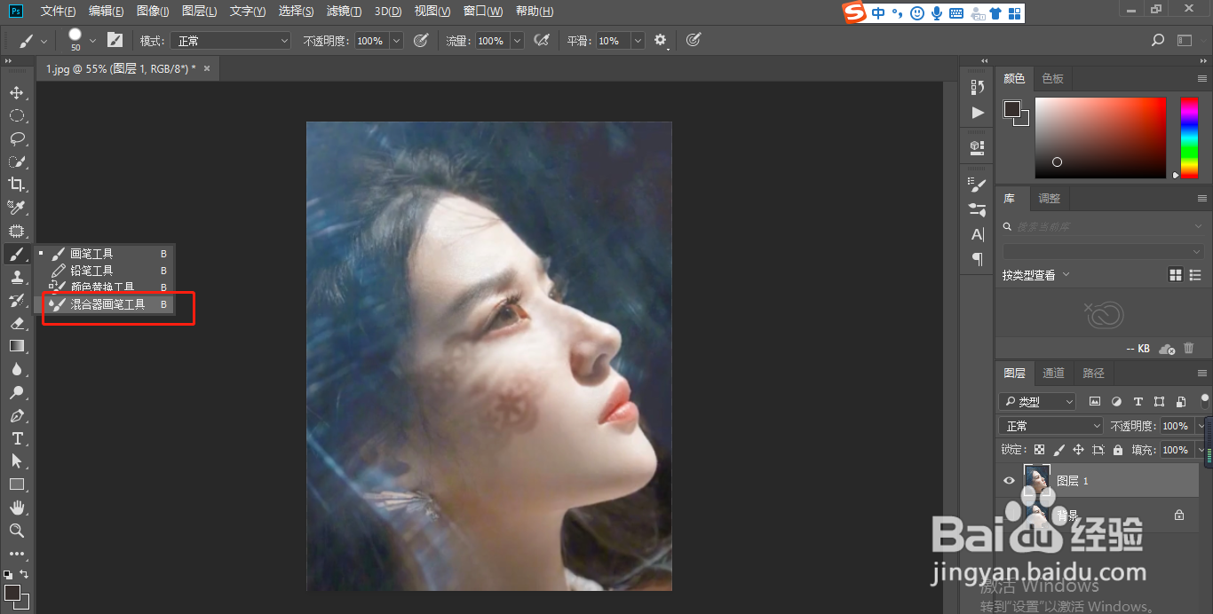The height and width of the screenshot is (614, 1213).
Task: Toggle pressure for size
Action: click(694, 41)
